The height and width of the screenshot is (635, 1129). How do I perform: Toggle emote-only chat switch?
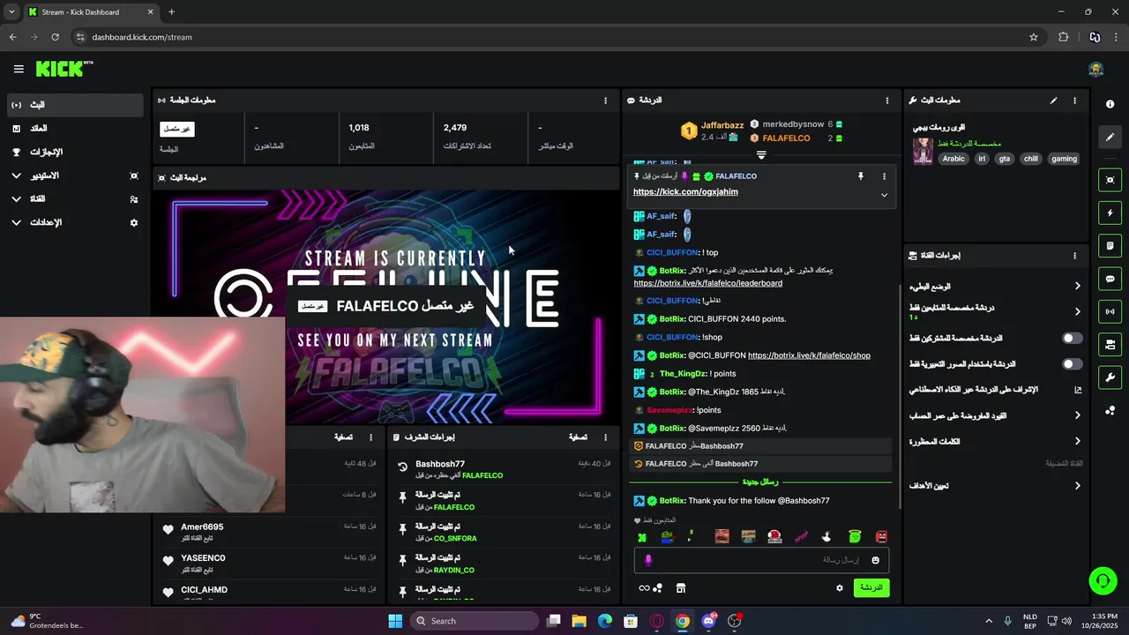coord(1072,363)
